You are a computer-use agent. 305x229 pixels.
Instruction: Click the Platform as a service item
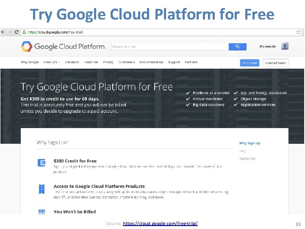click(x=211, y=93)
